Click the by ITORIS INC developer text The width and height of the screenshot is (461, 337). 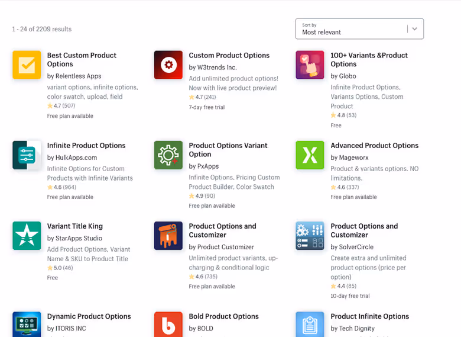coord(66,329)
